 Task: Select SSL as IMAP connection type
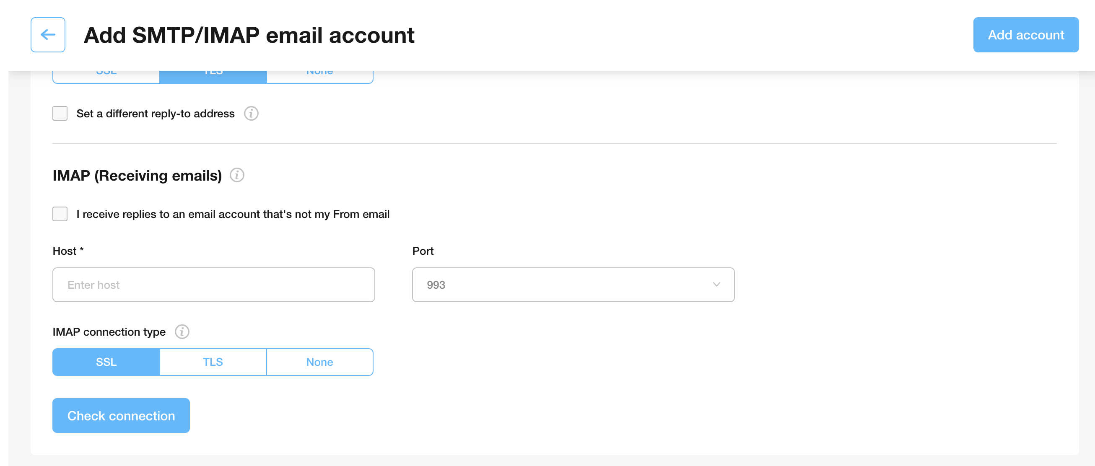point(106,362)
